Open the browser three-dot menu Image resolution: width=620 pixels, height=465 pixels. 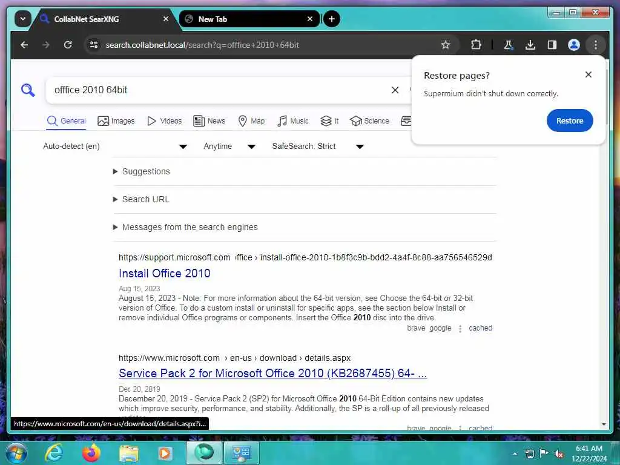coord(596,45)
